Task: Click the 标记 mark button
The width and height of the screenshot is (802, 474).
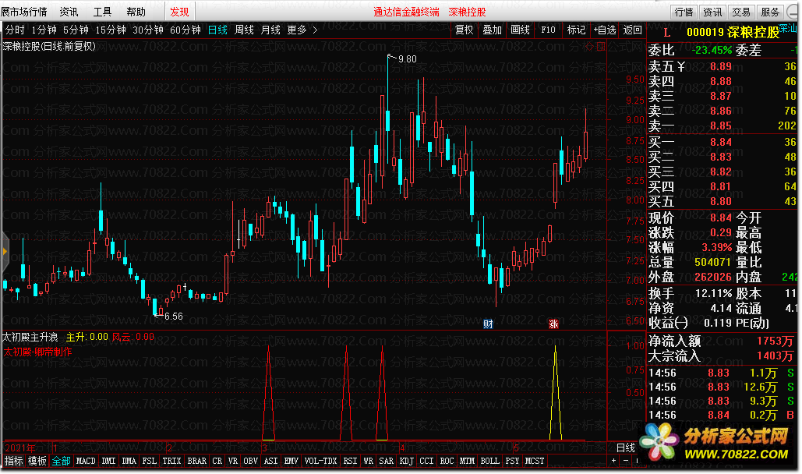Action: coord(576,30)
